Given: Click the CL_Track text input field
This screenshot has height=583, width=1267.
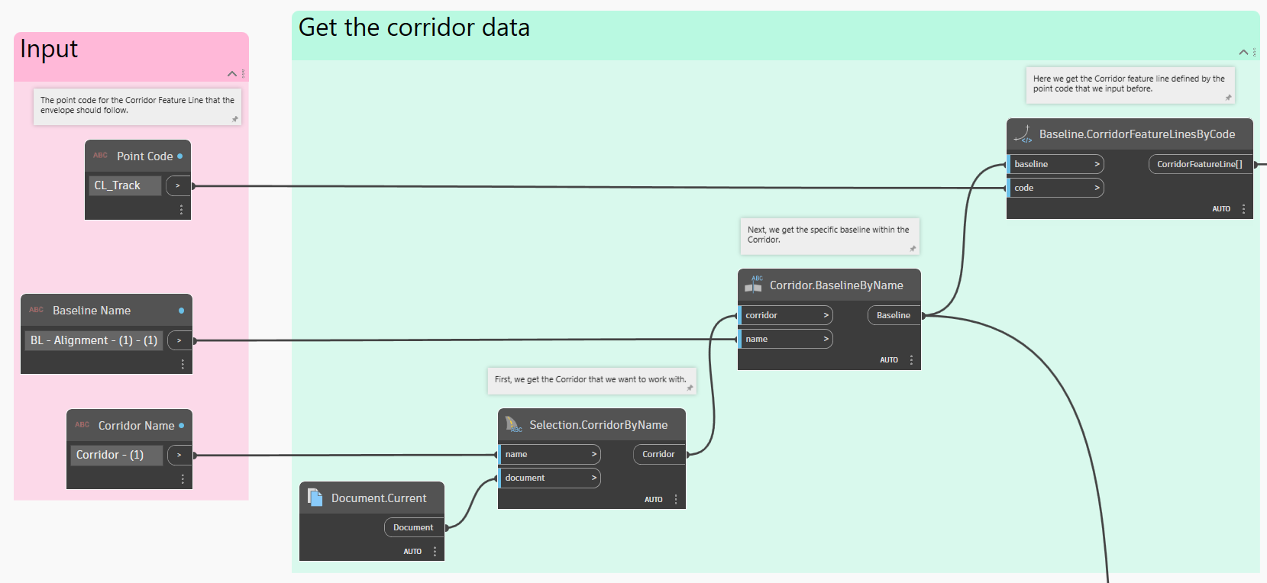Looking at the screenshot, I should [124, 185].
